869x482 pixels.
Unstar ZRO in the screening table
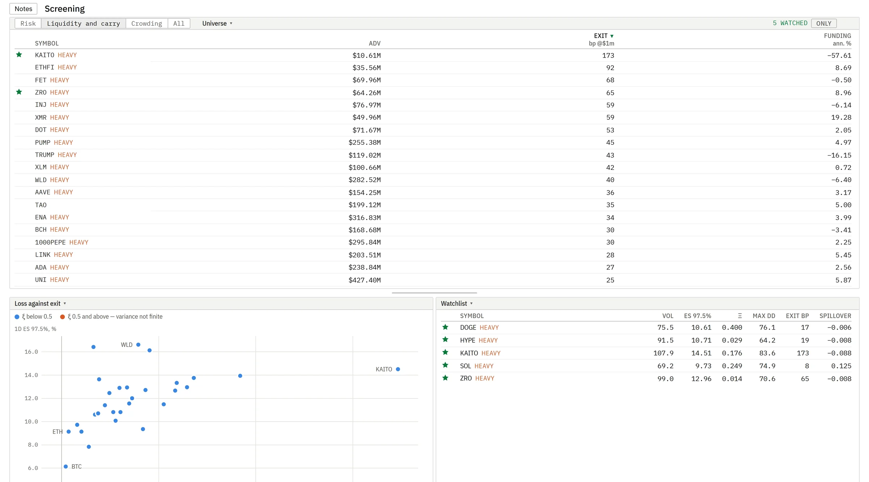coord(19,92)
